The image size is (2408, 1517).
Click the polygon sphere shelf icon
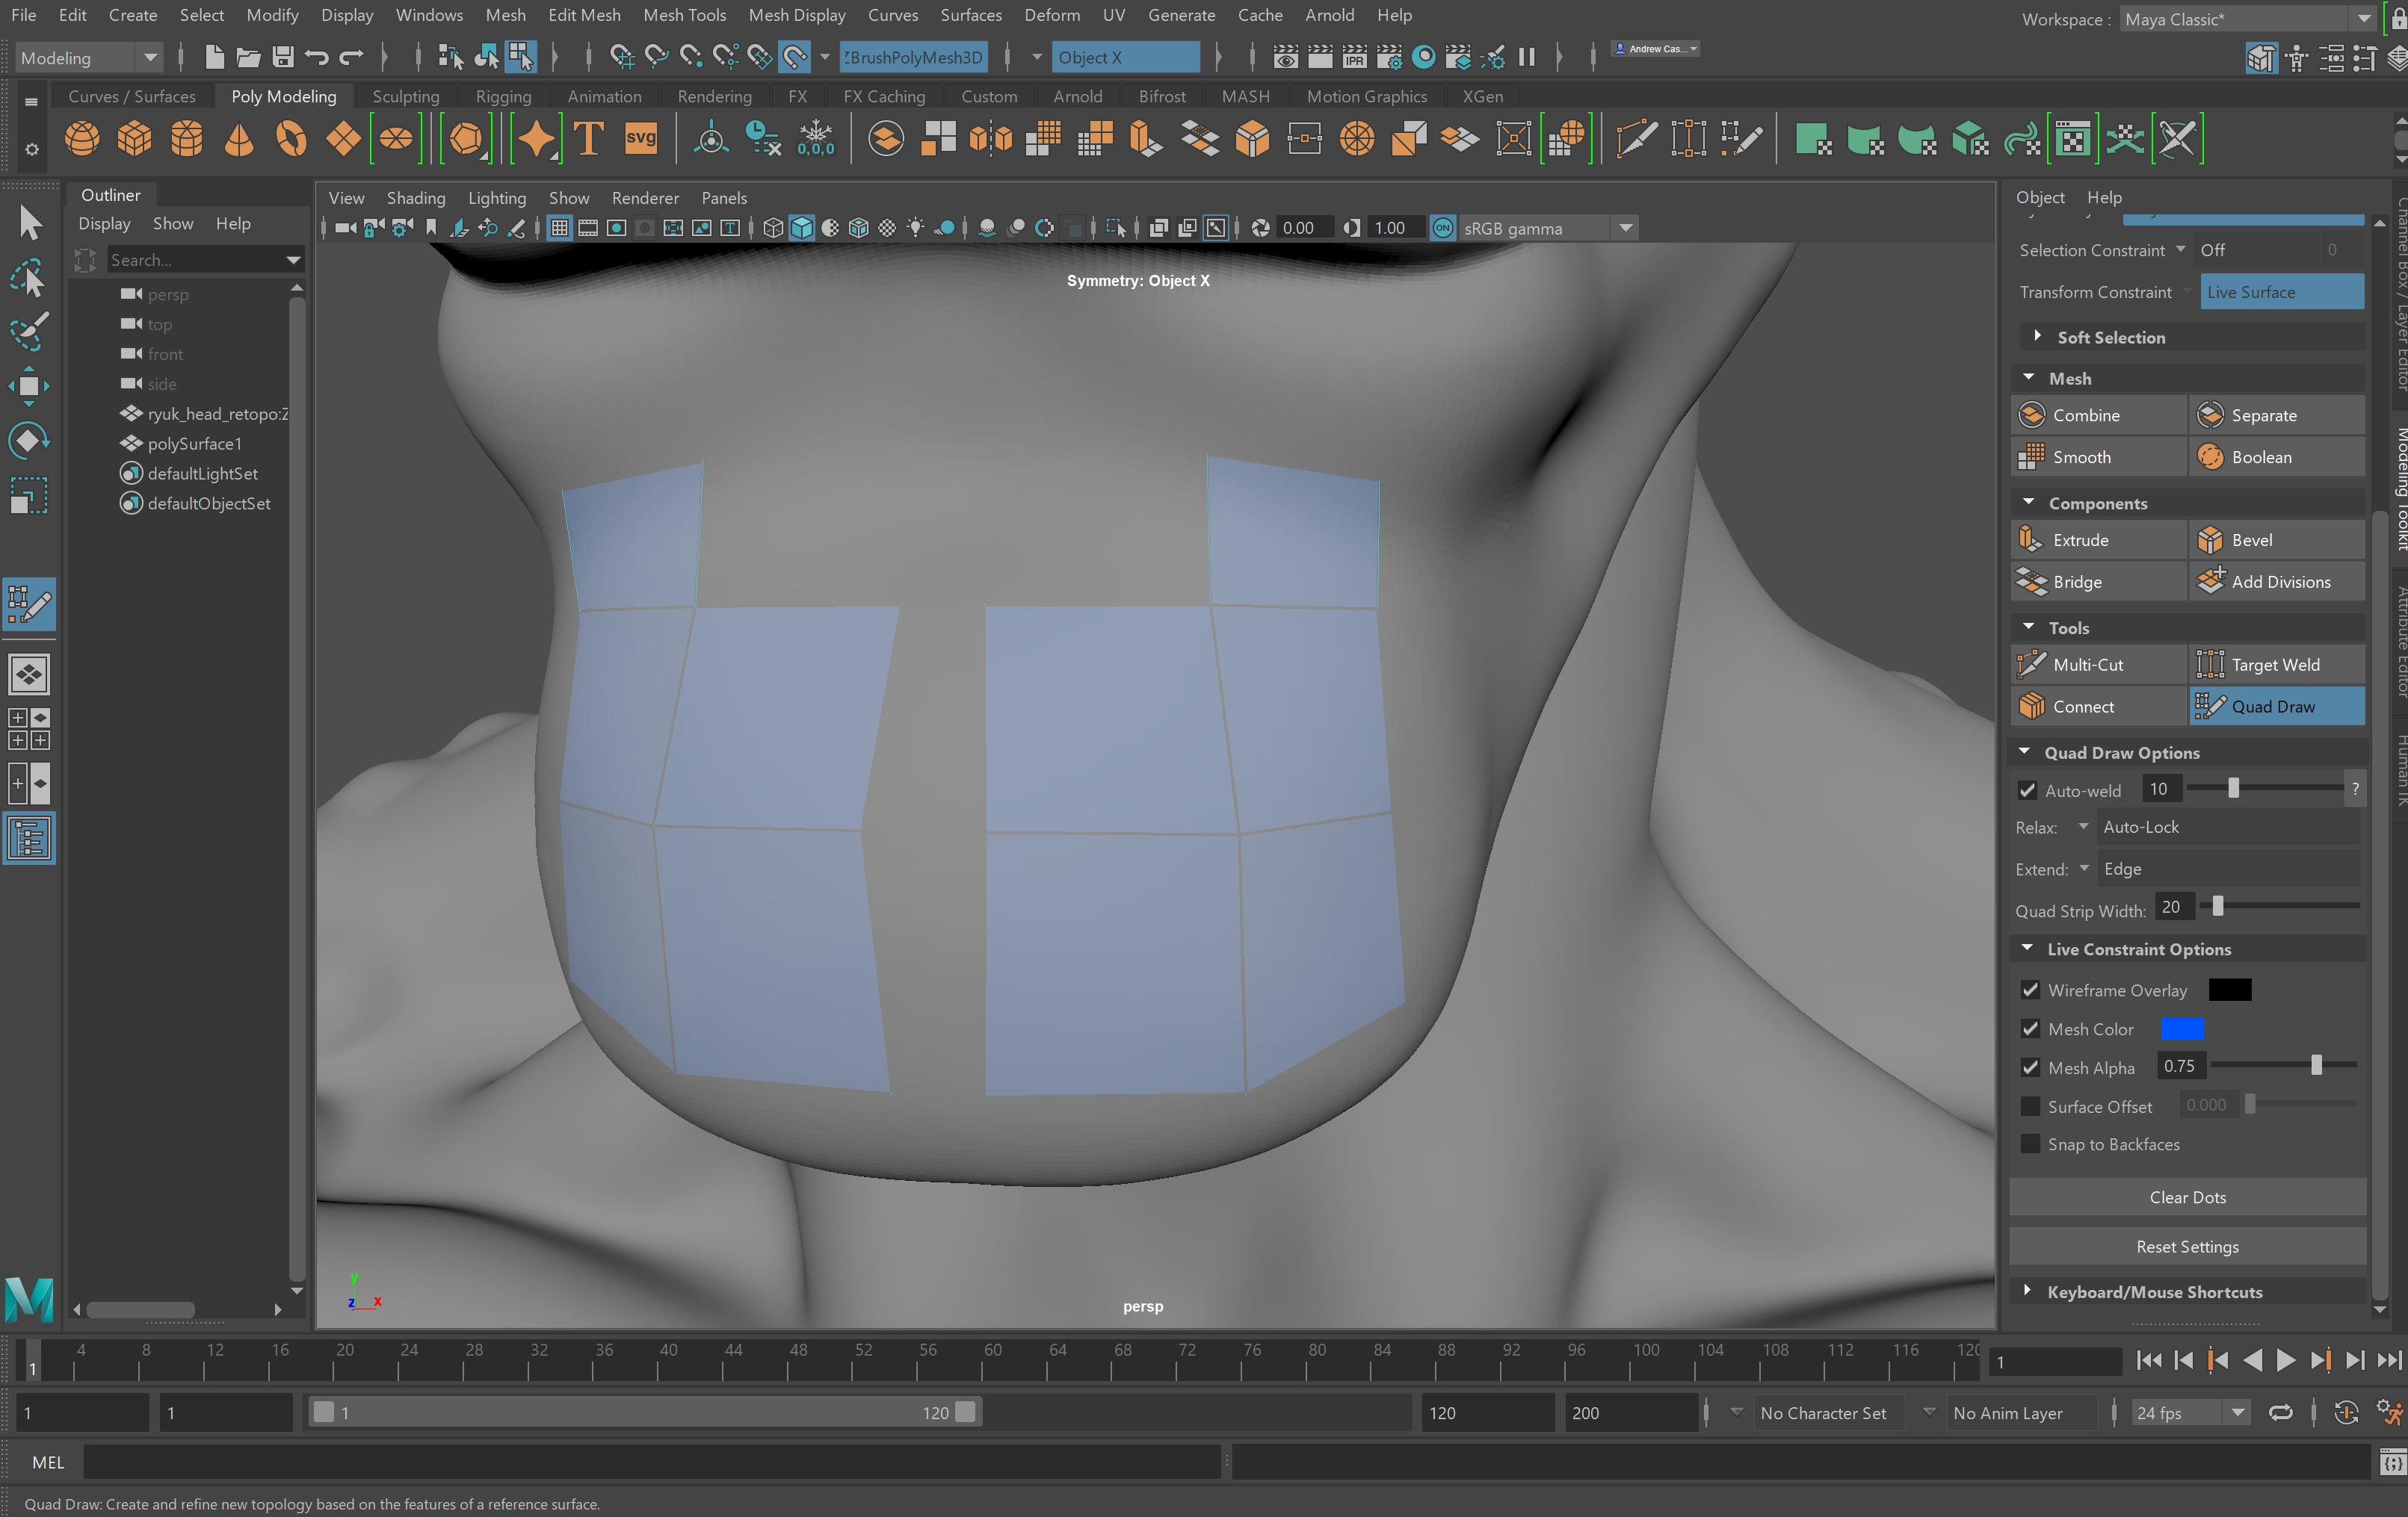click(82, 139)
